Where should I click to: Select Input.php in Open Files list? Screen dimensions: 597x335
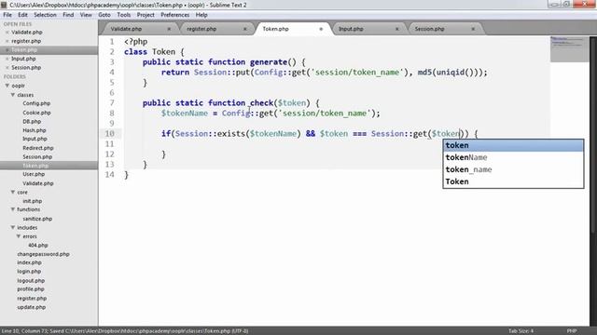coord(23,59)
